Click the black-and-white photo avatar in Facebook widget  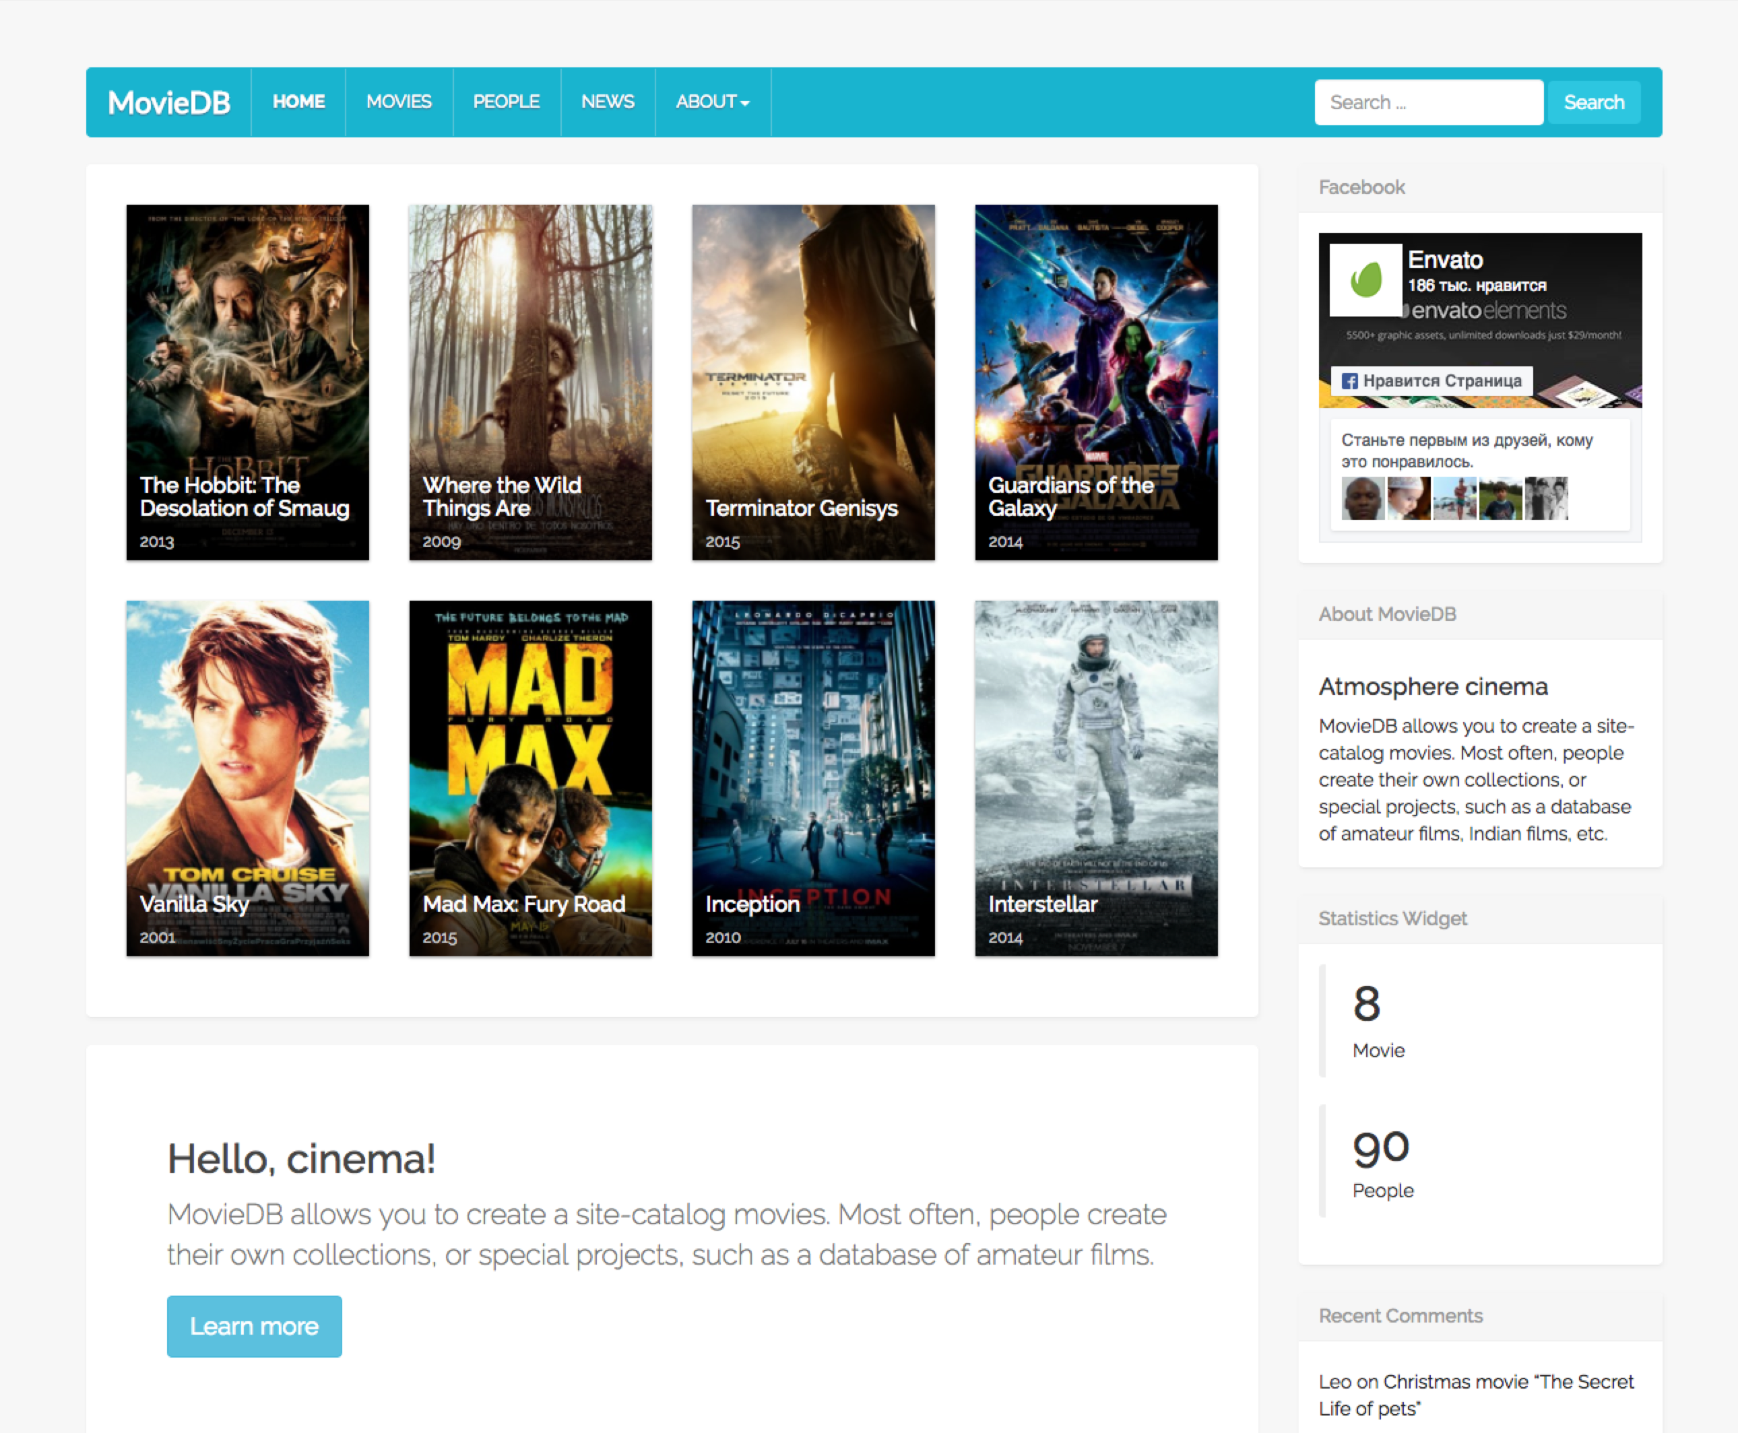coord(1547,498)
